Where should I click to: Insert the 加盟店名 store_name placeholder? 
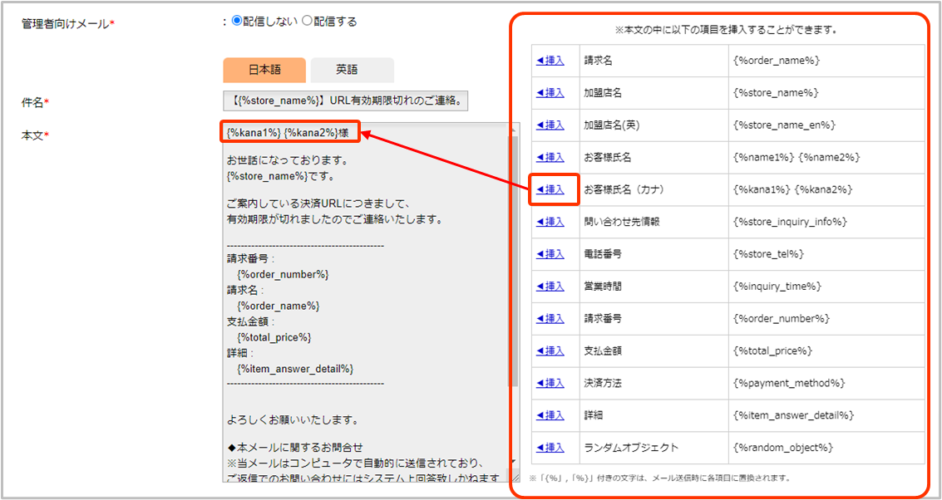tap(550, 93)
